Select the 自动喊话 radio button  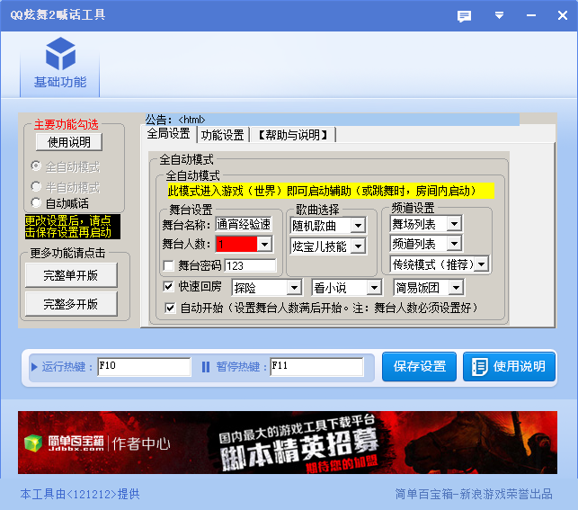tap(36, 202)
